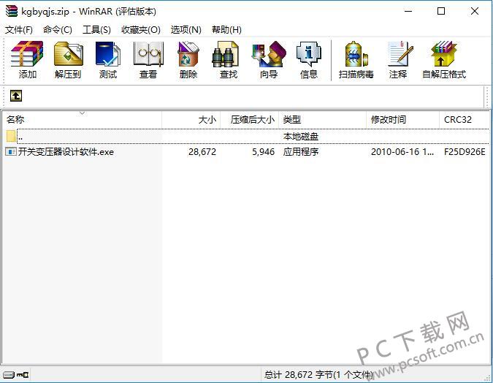Click the 添加 (Add) toolbar icon
Viewport: 493px width, 383px height.
point(27,60)
